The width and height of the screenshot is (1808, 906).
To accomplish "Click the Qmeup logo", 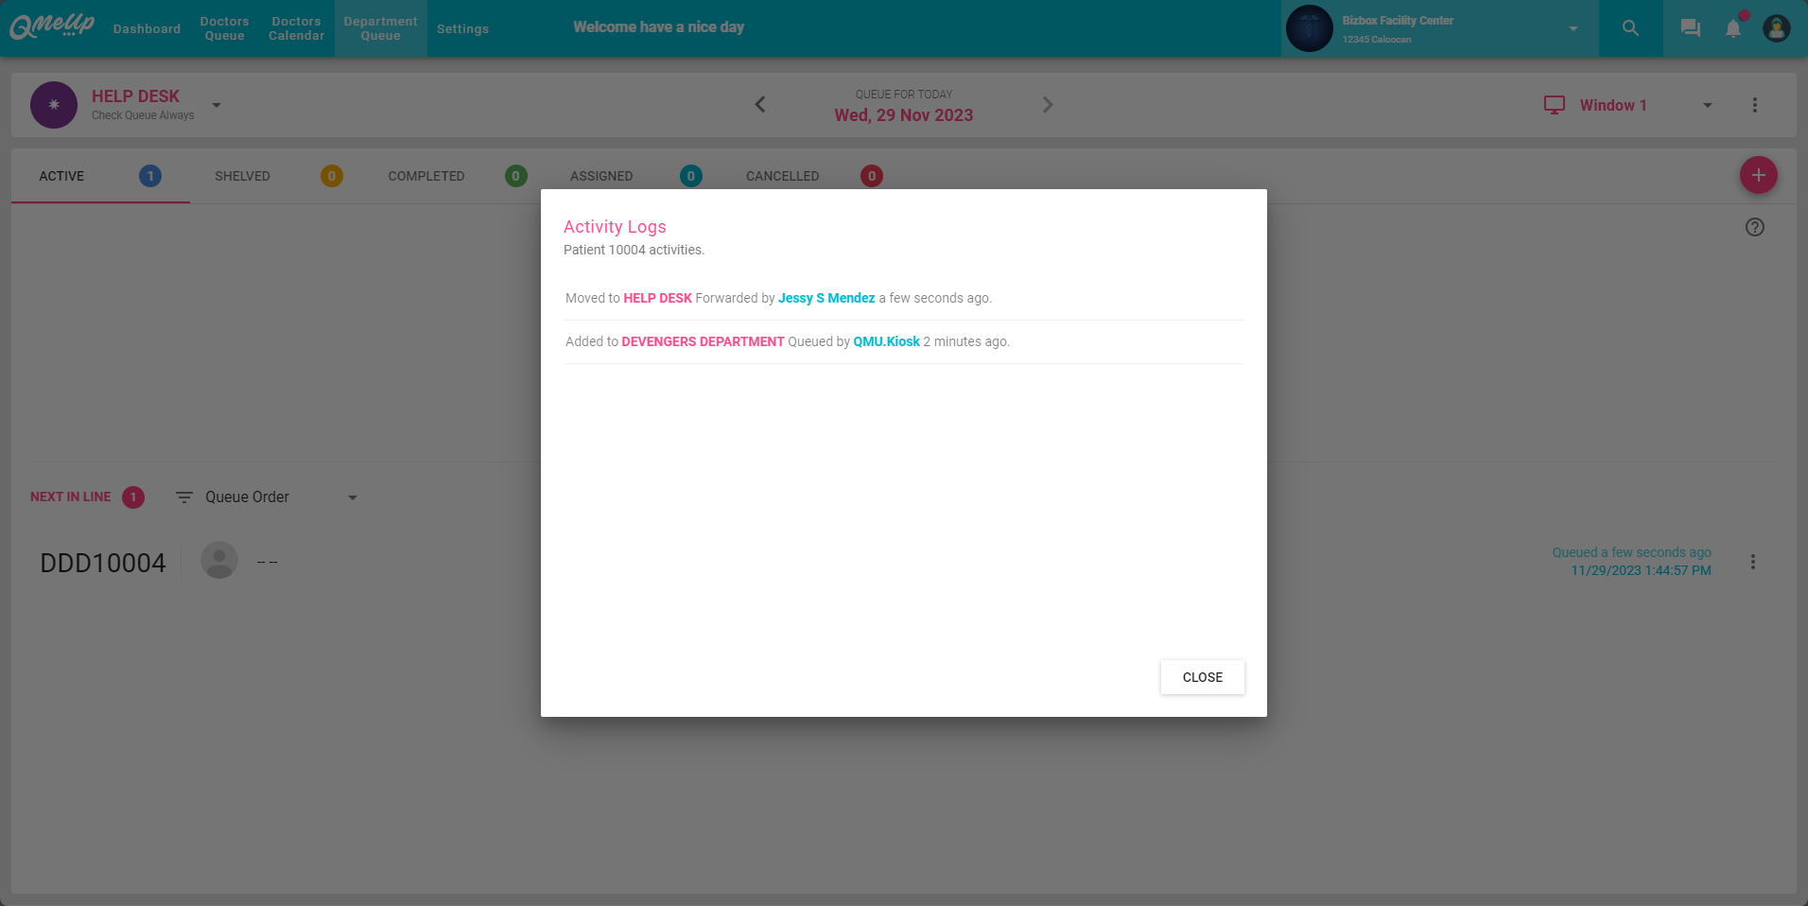I will click(50, 26).
